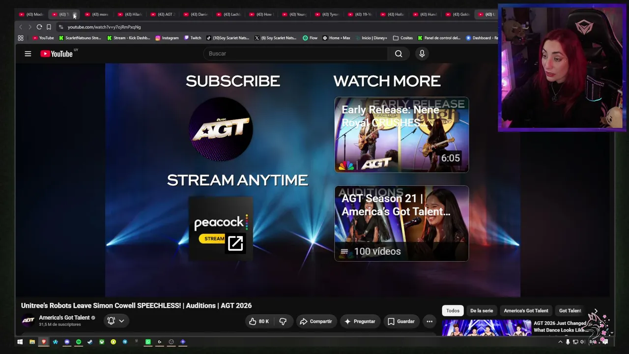629x354 pixels.
Task: Switch to the '(43) AGT' tab
Action: click(x=163, y=14)
